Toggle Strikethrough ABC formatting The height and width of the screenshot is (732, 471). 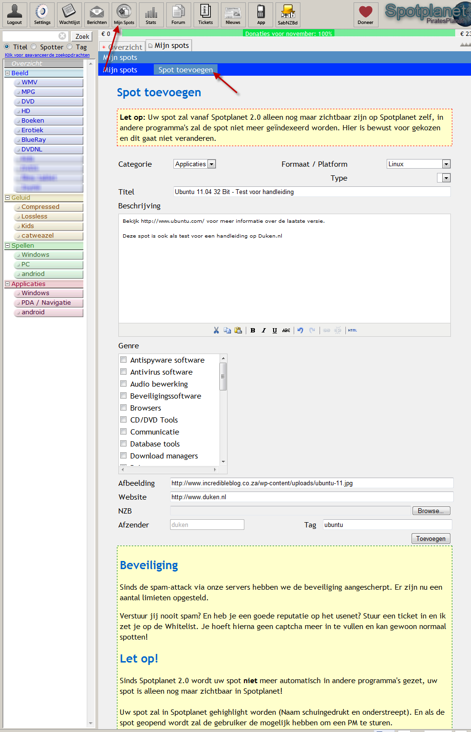[x=286, y=330]
